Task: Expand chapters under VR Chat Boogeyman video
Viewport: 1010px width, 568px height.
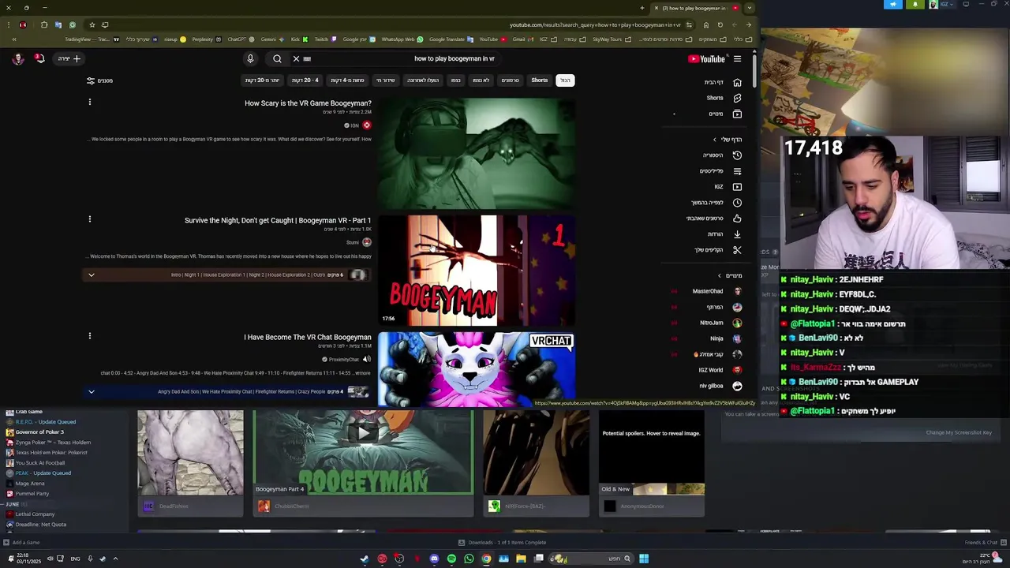Action: coord(91,391)
